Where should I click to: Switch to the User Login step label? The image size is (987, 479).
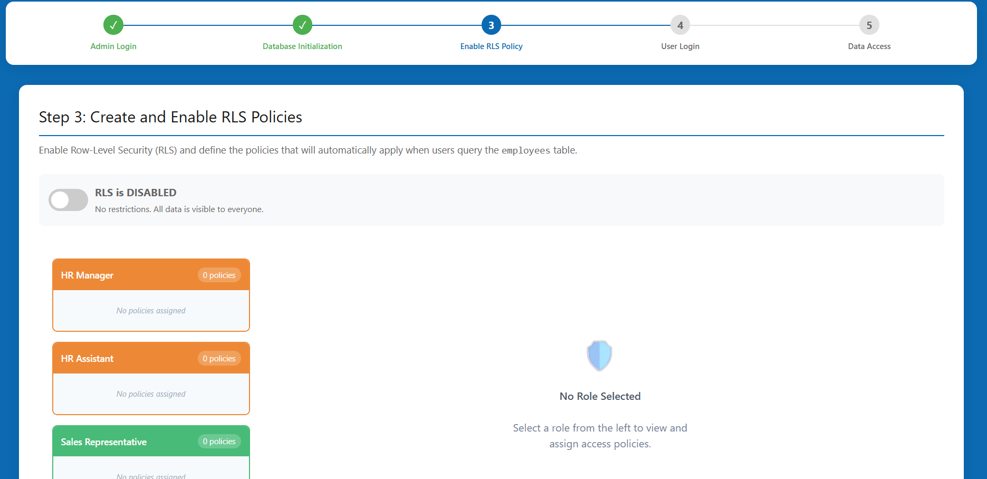point(680,46)
